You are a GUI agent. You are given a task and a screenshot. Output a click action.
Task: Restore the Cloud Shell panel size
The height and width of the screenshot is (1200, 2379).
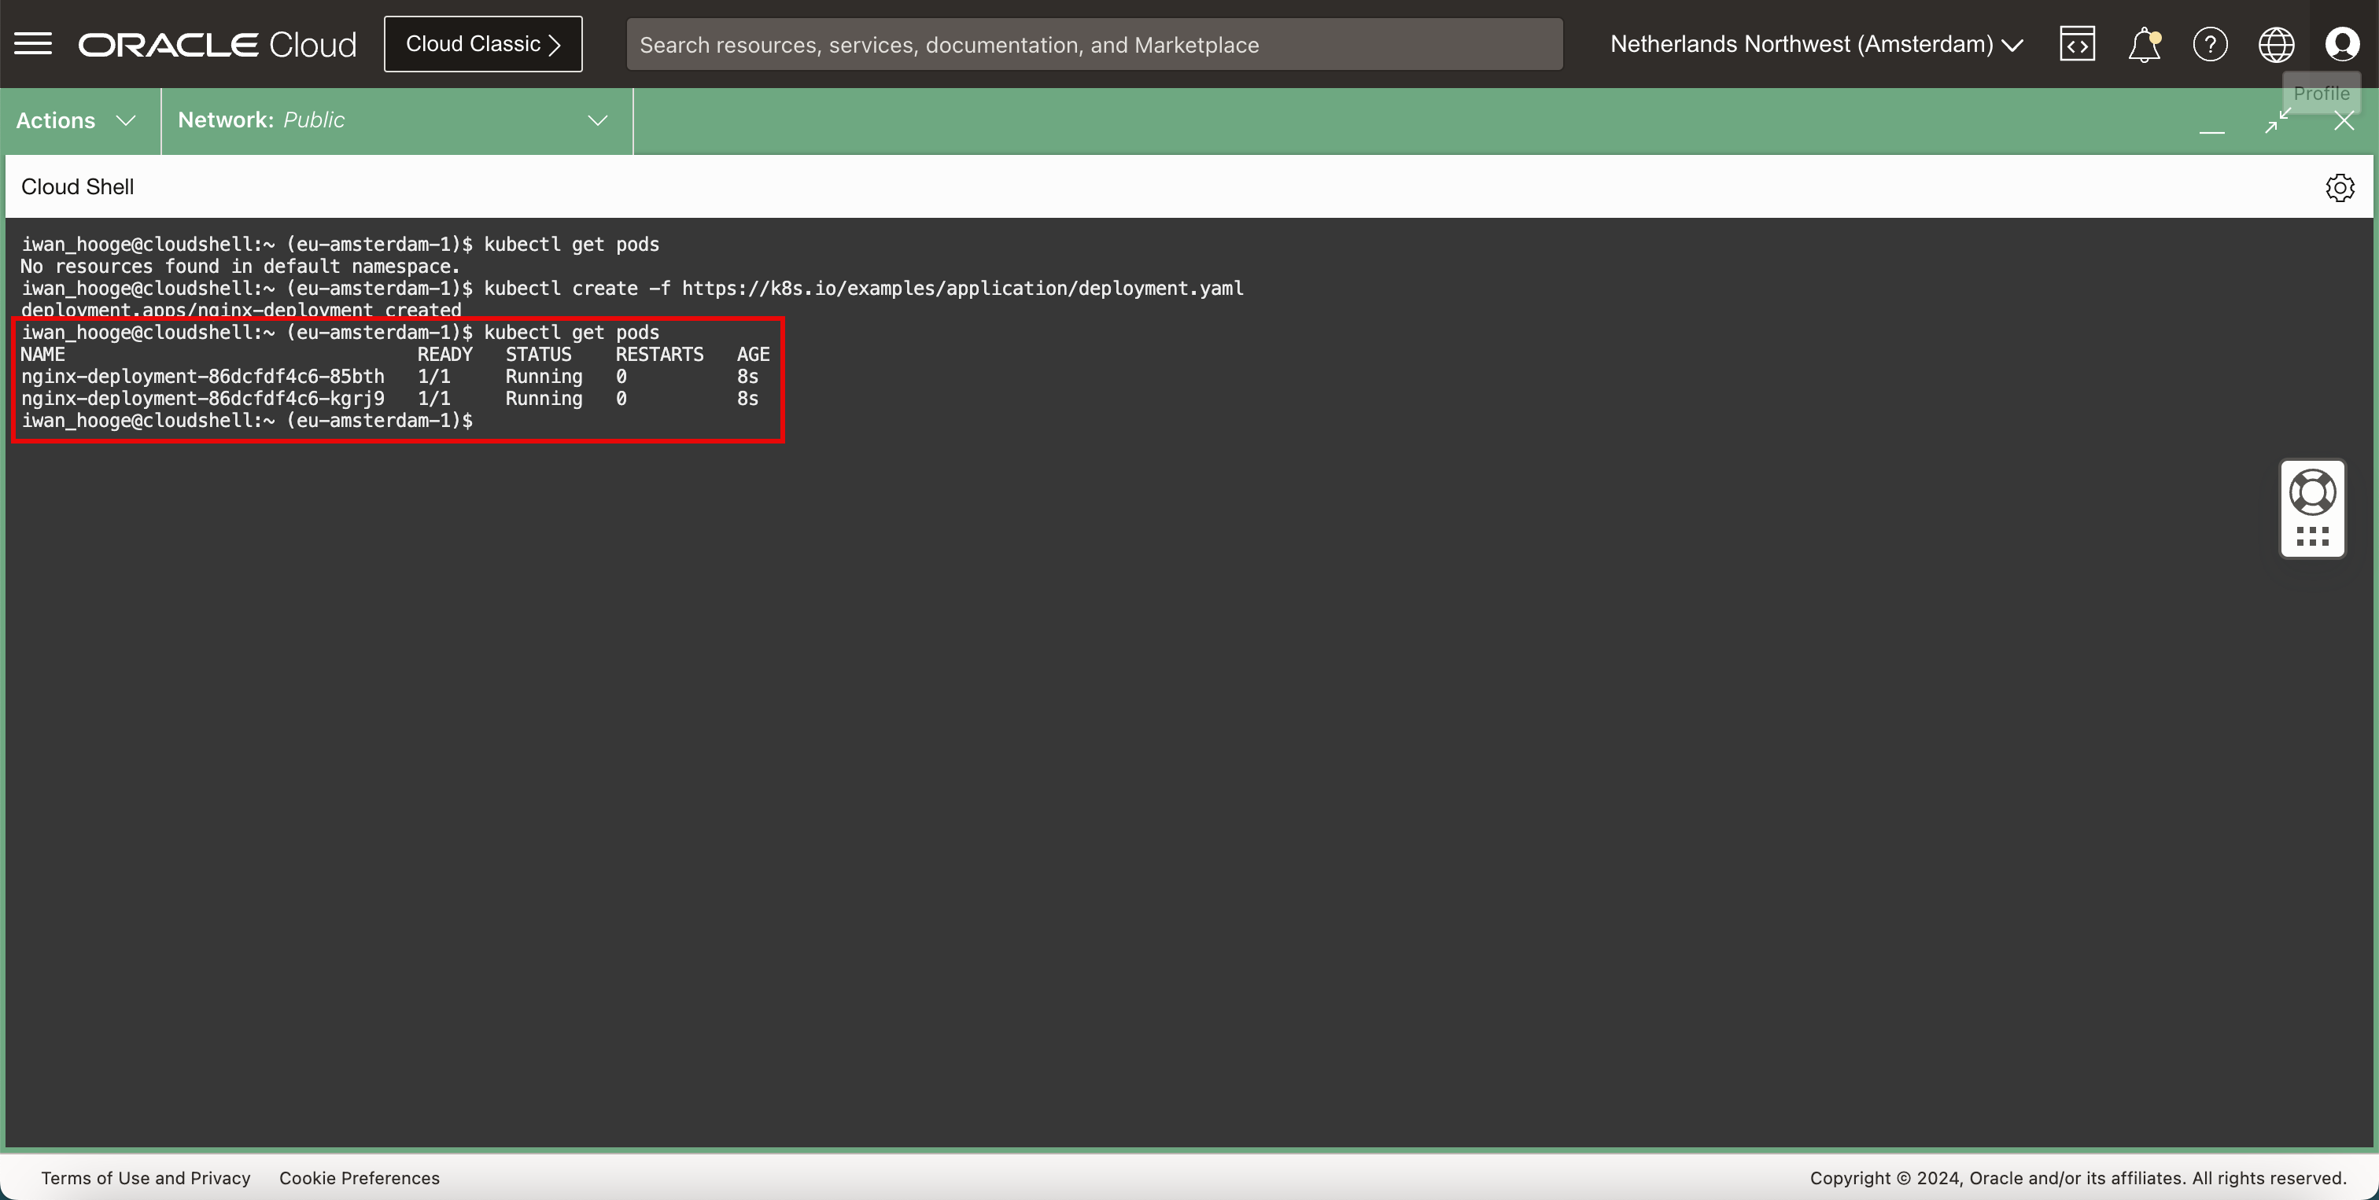[2278, 121]
